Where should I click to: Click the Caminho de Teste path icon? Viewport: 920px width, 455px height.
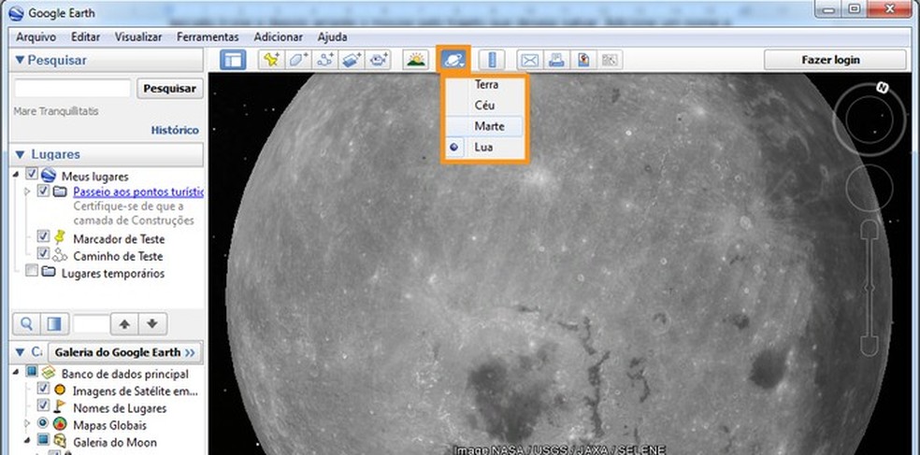pyautogui.click(x=60, y=256)
